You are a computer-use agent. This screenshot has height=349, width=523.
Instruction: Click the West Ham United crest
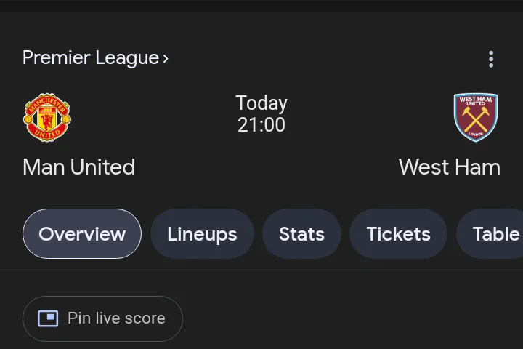tap(476, 117)
